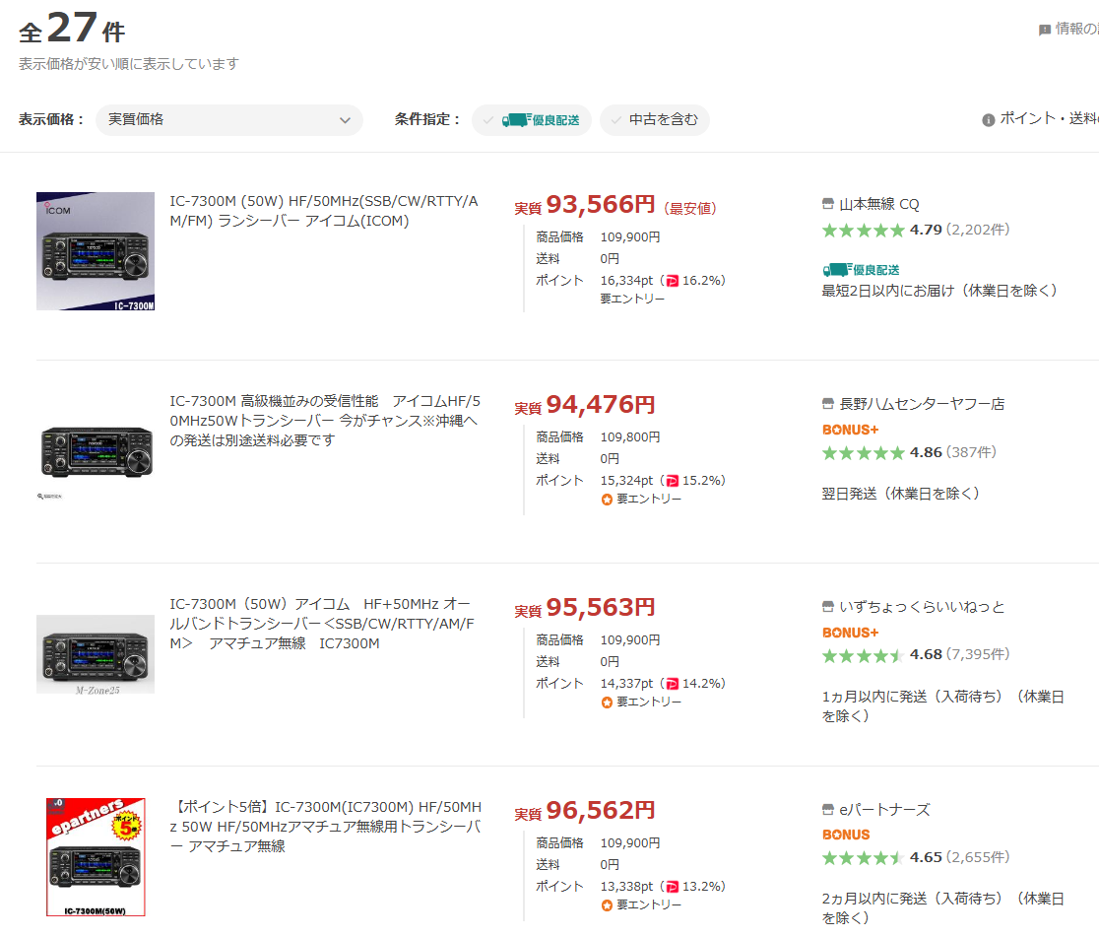Screen dimensions: 1099x937
Task: Click the 要エントリー icon under 13,338pt
Action: coord(607,905)
